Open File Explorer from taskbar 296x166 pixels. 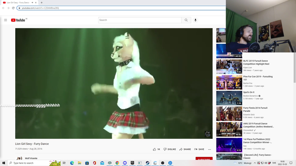pyautogui.click(x=80, y=163)
